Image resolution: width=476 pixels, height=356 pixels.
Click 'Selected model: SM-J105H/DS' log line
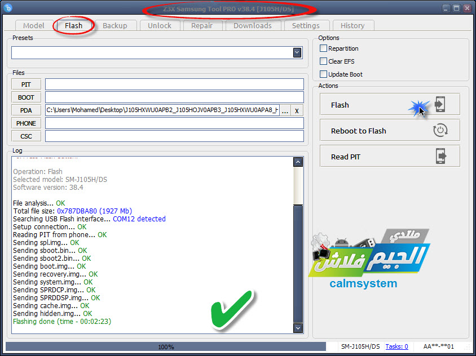pos(60,180)
